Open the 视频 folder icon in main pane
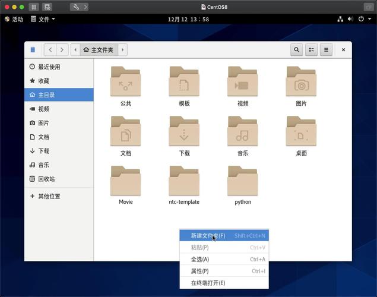Screen dimensions: 377x297 (243, 81)
